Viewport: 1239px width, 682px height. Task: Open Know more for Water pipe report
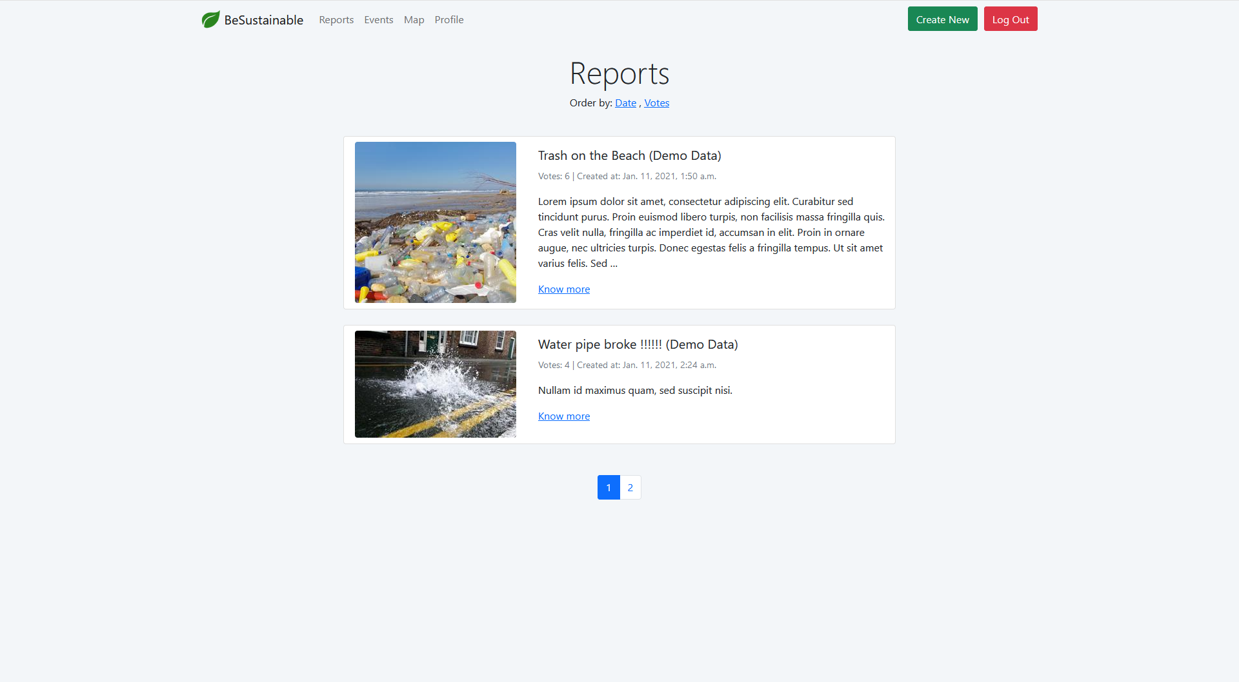(563, 416)
